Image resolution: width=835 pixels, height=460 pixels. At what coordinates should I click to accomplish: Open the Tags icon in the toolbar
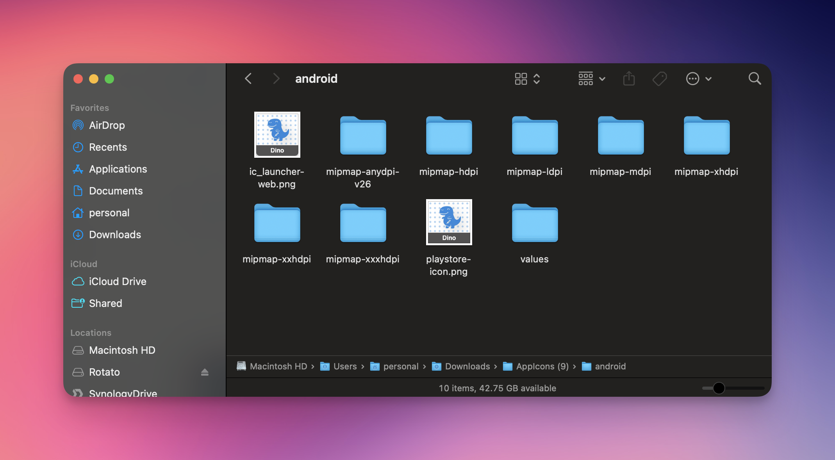(x=659, y=78)
